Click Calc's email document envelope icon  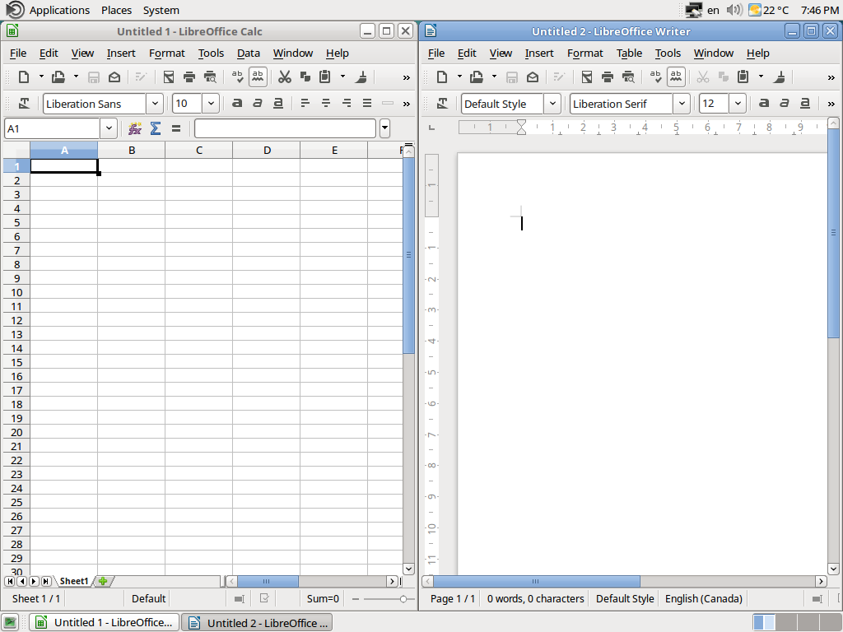(114, 77)
